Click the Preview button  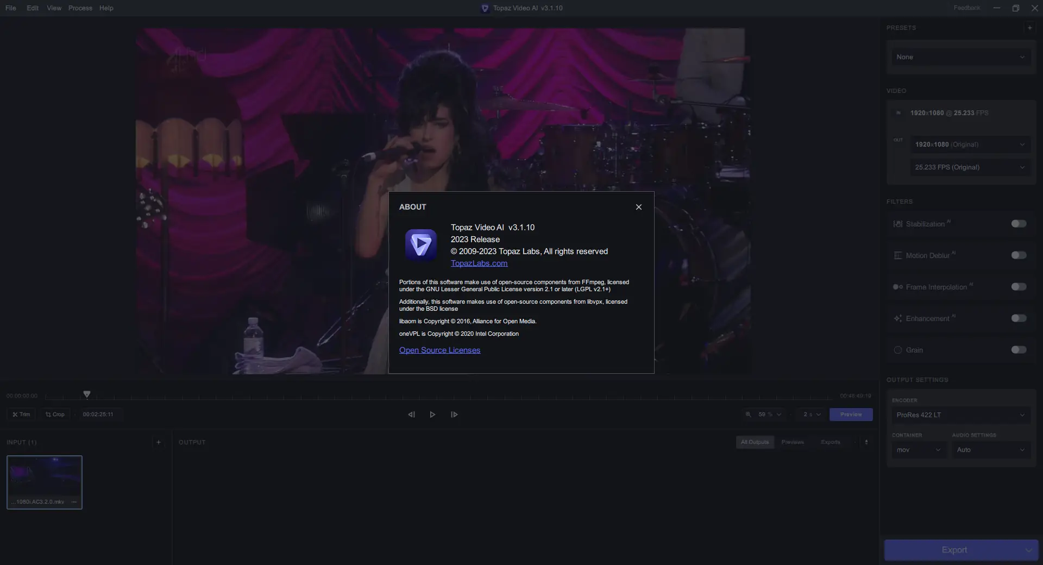point(851,415)
